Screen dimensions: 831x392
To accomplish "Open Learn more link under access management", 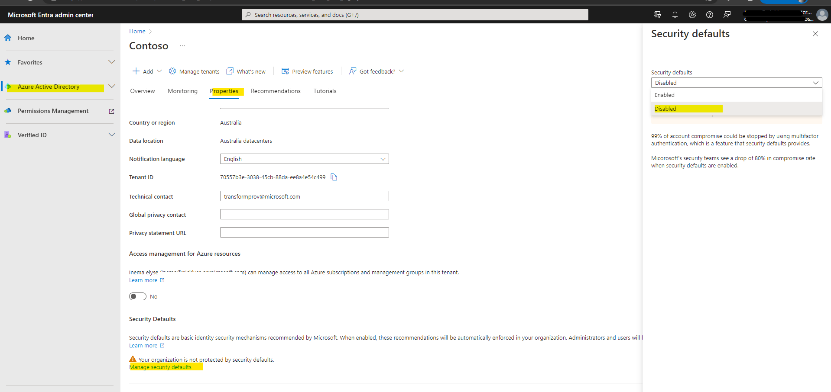I will (147, 280).
